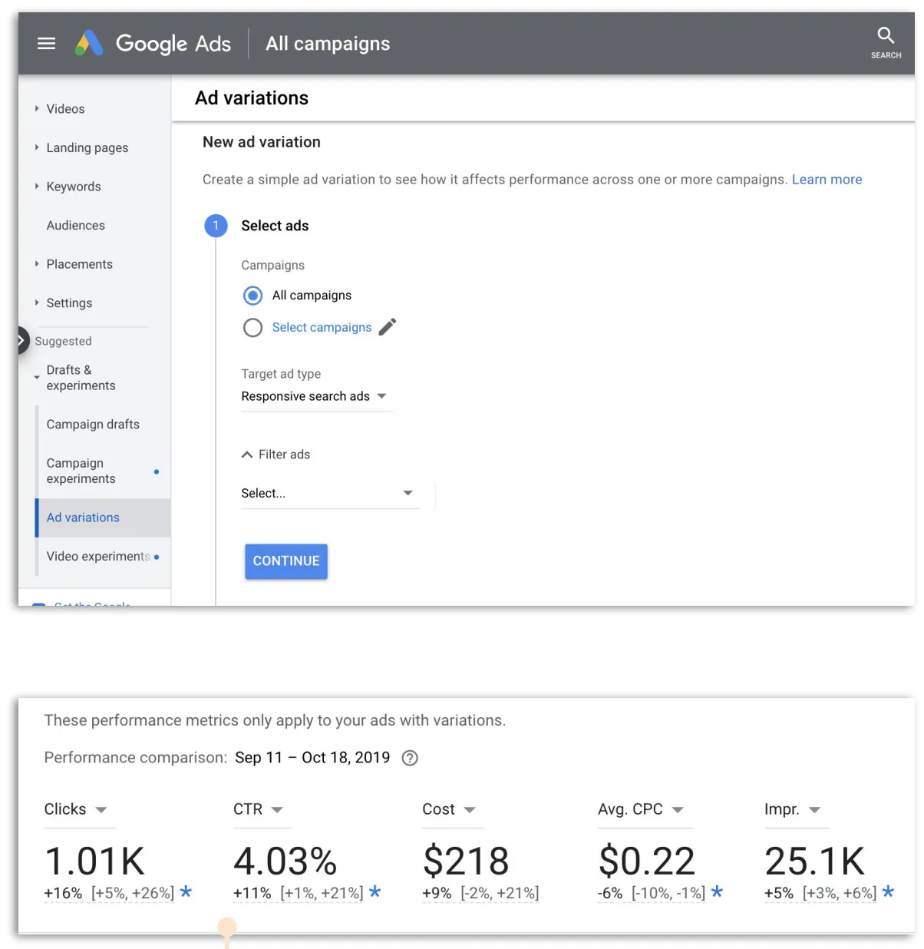Screen dimensions: 924x949
Task: Click the pencil edit icon beside Select campaigns
Action: (388, 327)
